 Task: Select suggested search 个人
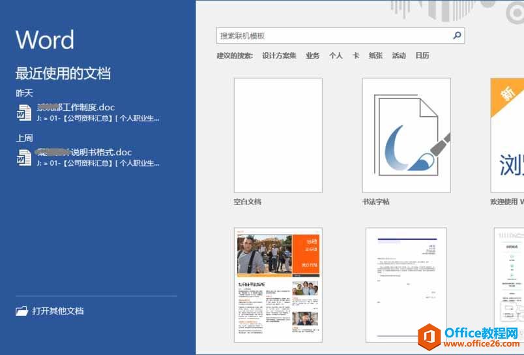pos(336,55)
